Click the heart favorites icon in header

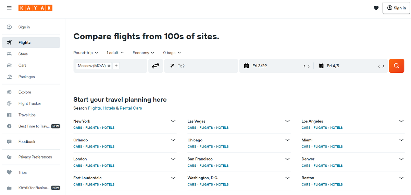[376, 8]
